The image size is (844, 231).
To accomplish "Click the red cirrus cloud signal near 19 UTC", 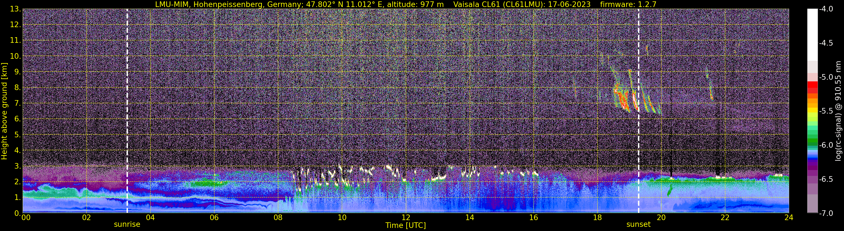I will (621, 98).
